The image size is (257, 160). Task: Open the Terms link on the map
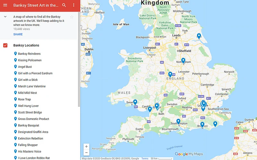(x=145, y=158)
